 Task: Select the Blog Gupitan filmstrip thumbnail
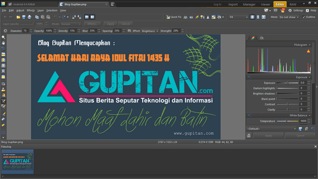coord(17,161)
